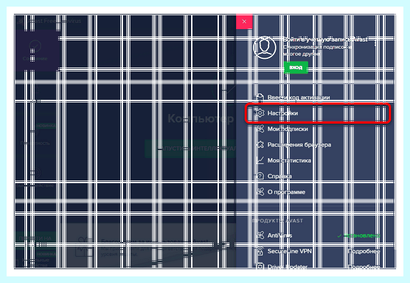The image size is (410, 283).
Task: Click the green ПЕРЕЙТИ НА upgrade button
Action: point(35,238)
